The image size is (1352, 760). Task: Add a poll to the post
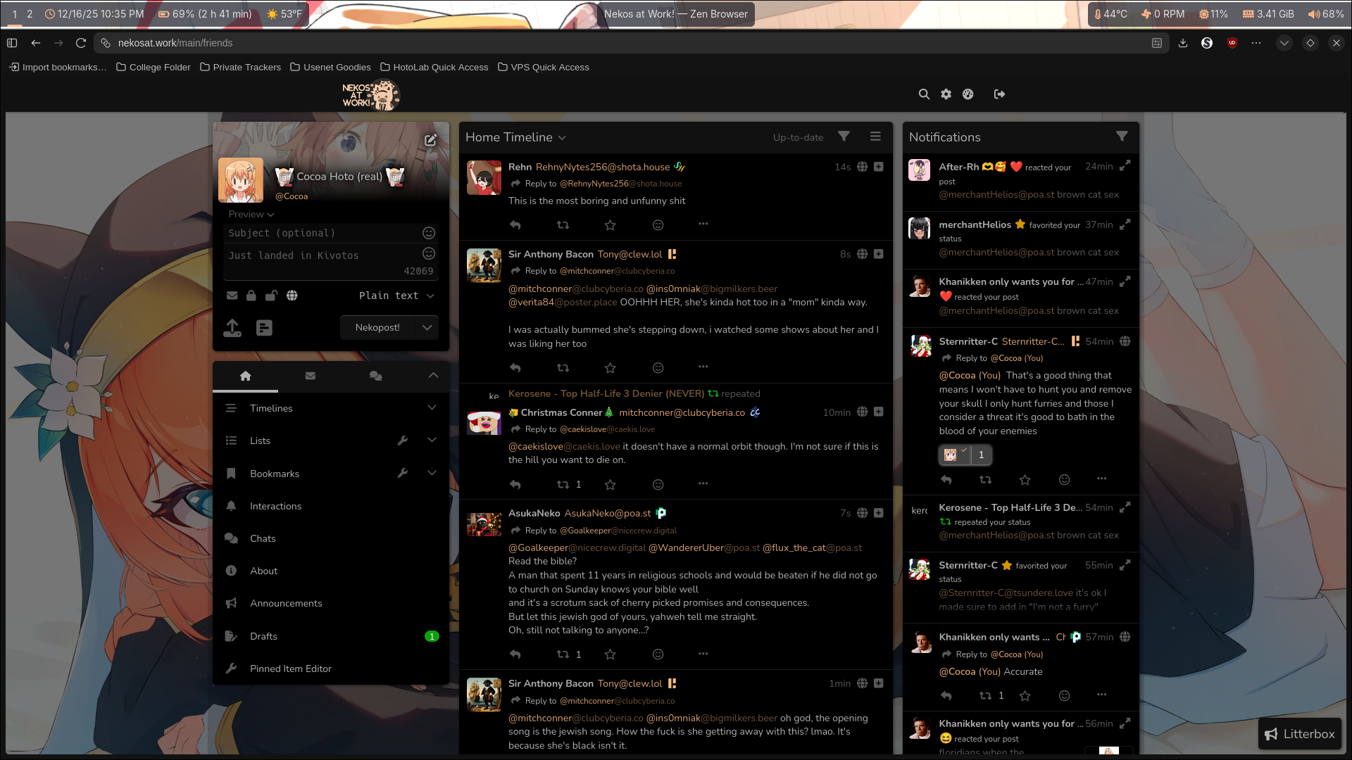pos(264,328)
